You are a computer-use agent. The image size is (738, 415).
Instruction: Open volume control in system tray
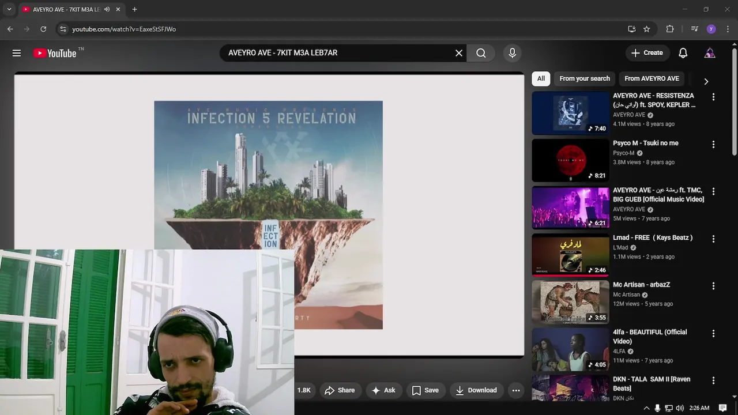click(680, 408)
